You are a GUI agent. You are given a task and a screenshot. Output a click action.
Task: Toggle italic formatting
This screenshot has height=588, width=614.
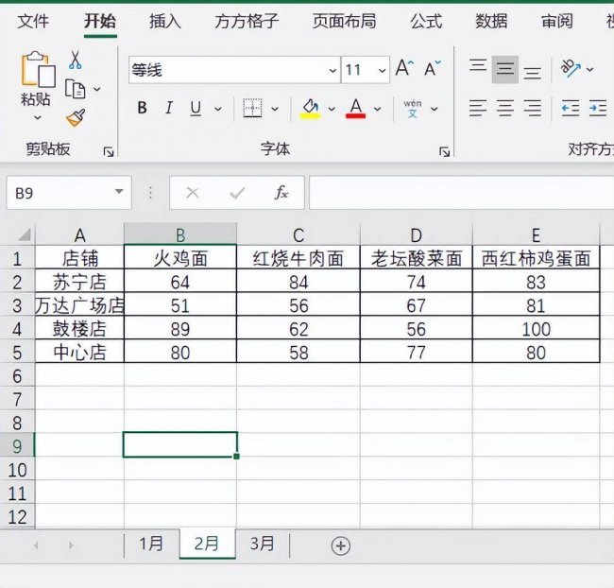click(169, 108)
